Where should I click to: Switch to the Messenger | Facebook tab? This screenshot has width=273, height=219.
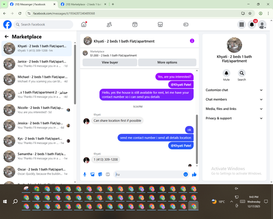(33, 4)
